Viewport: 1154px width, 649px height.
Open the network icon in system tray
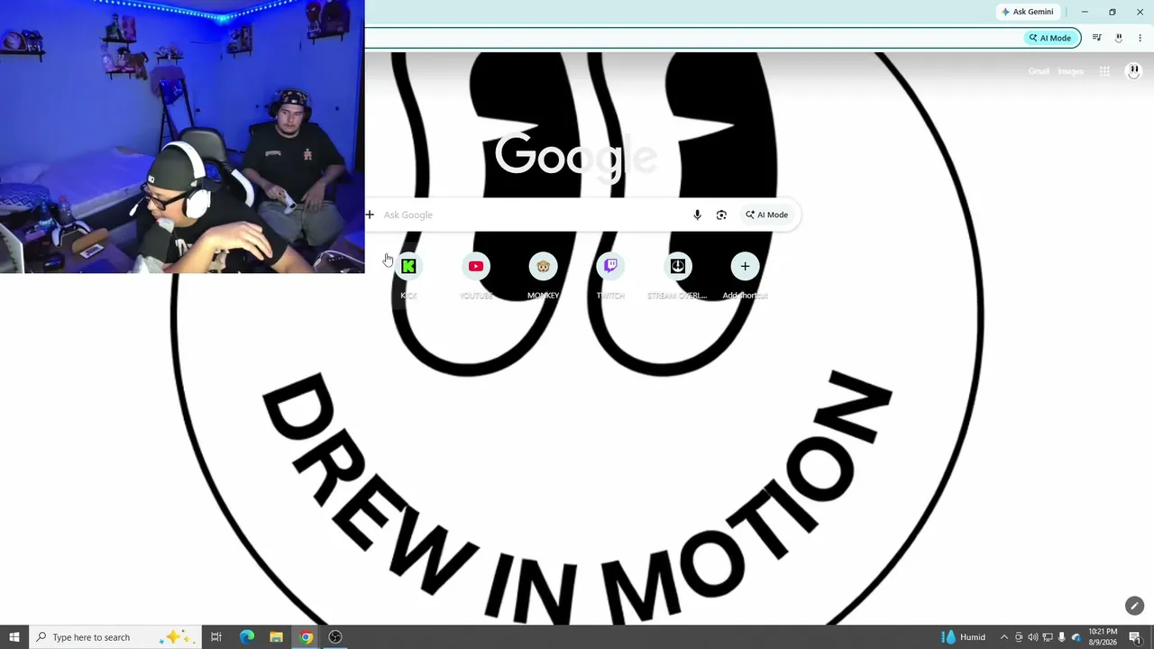click(1048, 637)
